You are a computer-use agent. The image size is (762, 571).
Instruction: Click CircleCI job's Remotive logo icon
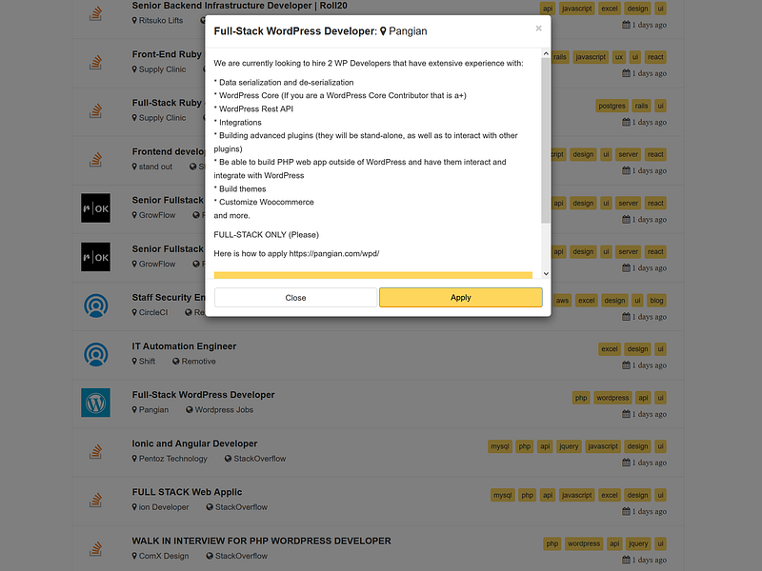(96, 305)
